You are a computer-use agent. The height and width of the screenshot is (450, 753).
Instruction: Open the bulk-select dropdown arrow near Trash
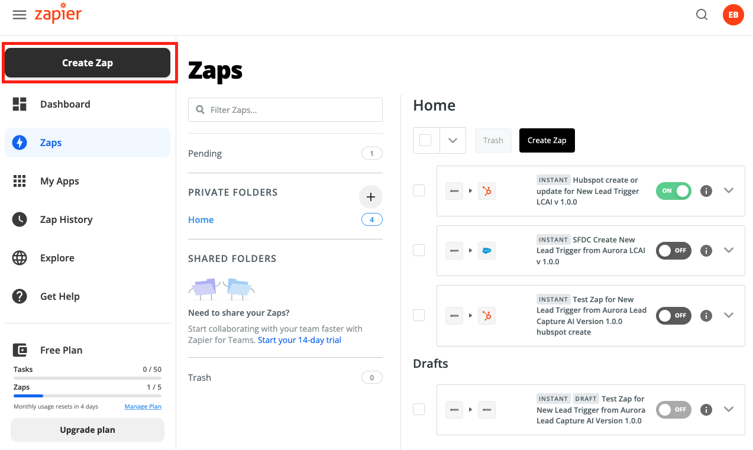point(453,140)
